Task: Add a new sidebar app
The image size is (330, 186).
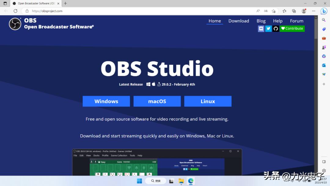Action: tap(324, 84)
